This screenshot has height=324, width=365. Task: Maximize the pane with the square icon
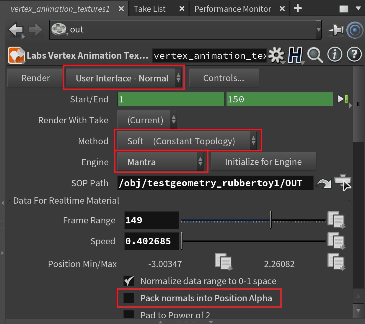point(344,9)
